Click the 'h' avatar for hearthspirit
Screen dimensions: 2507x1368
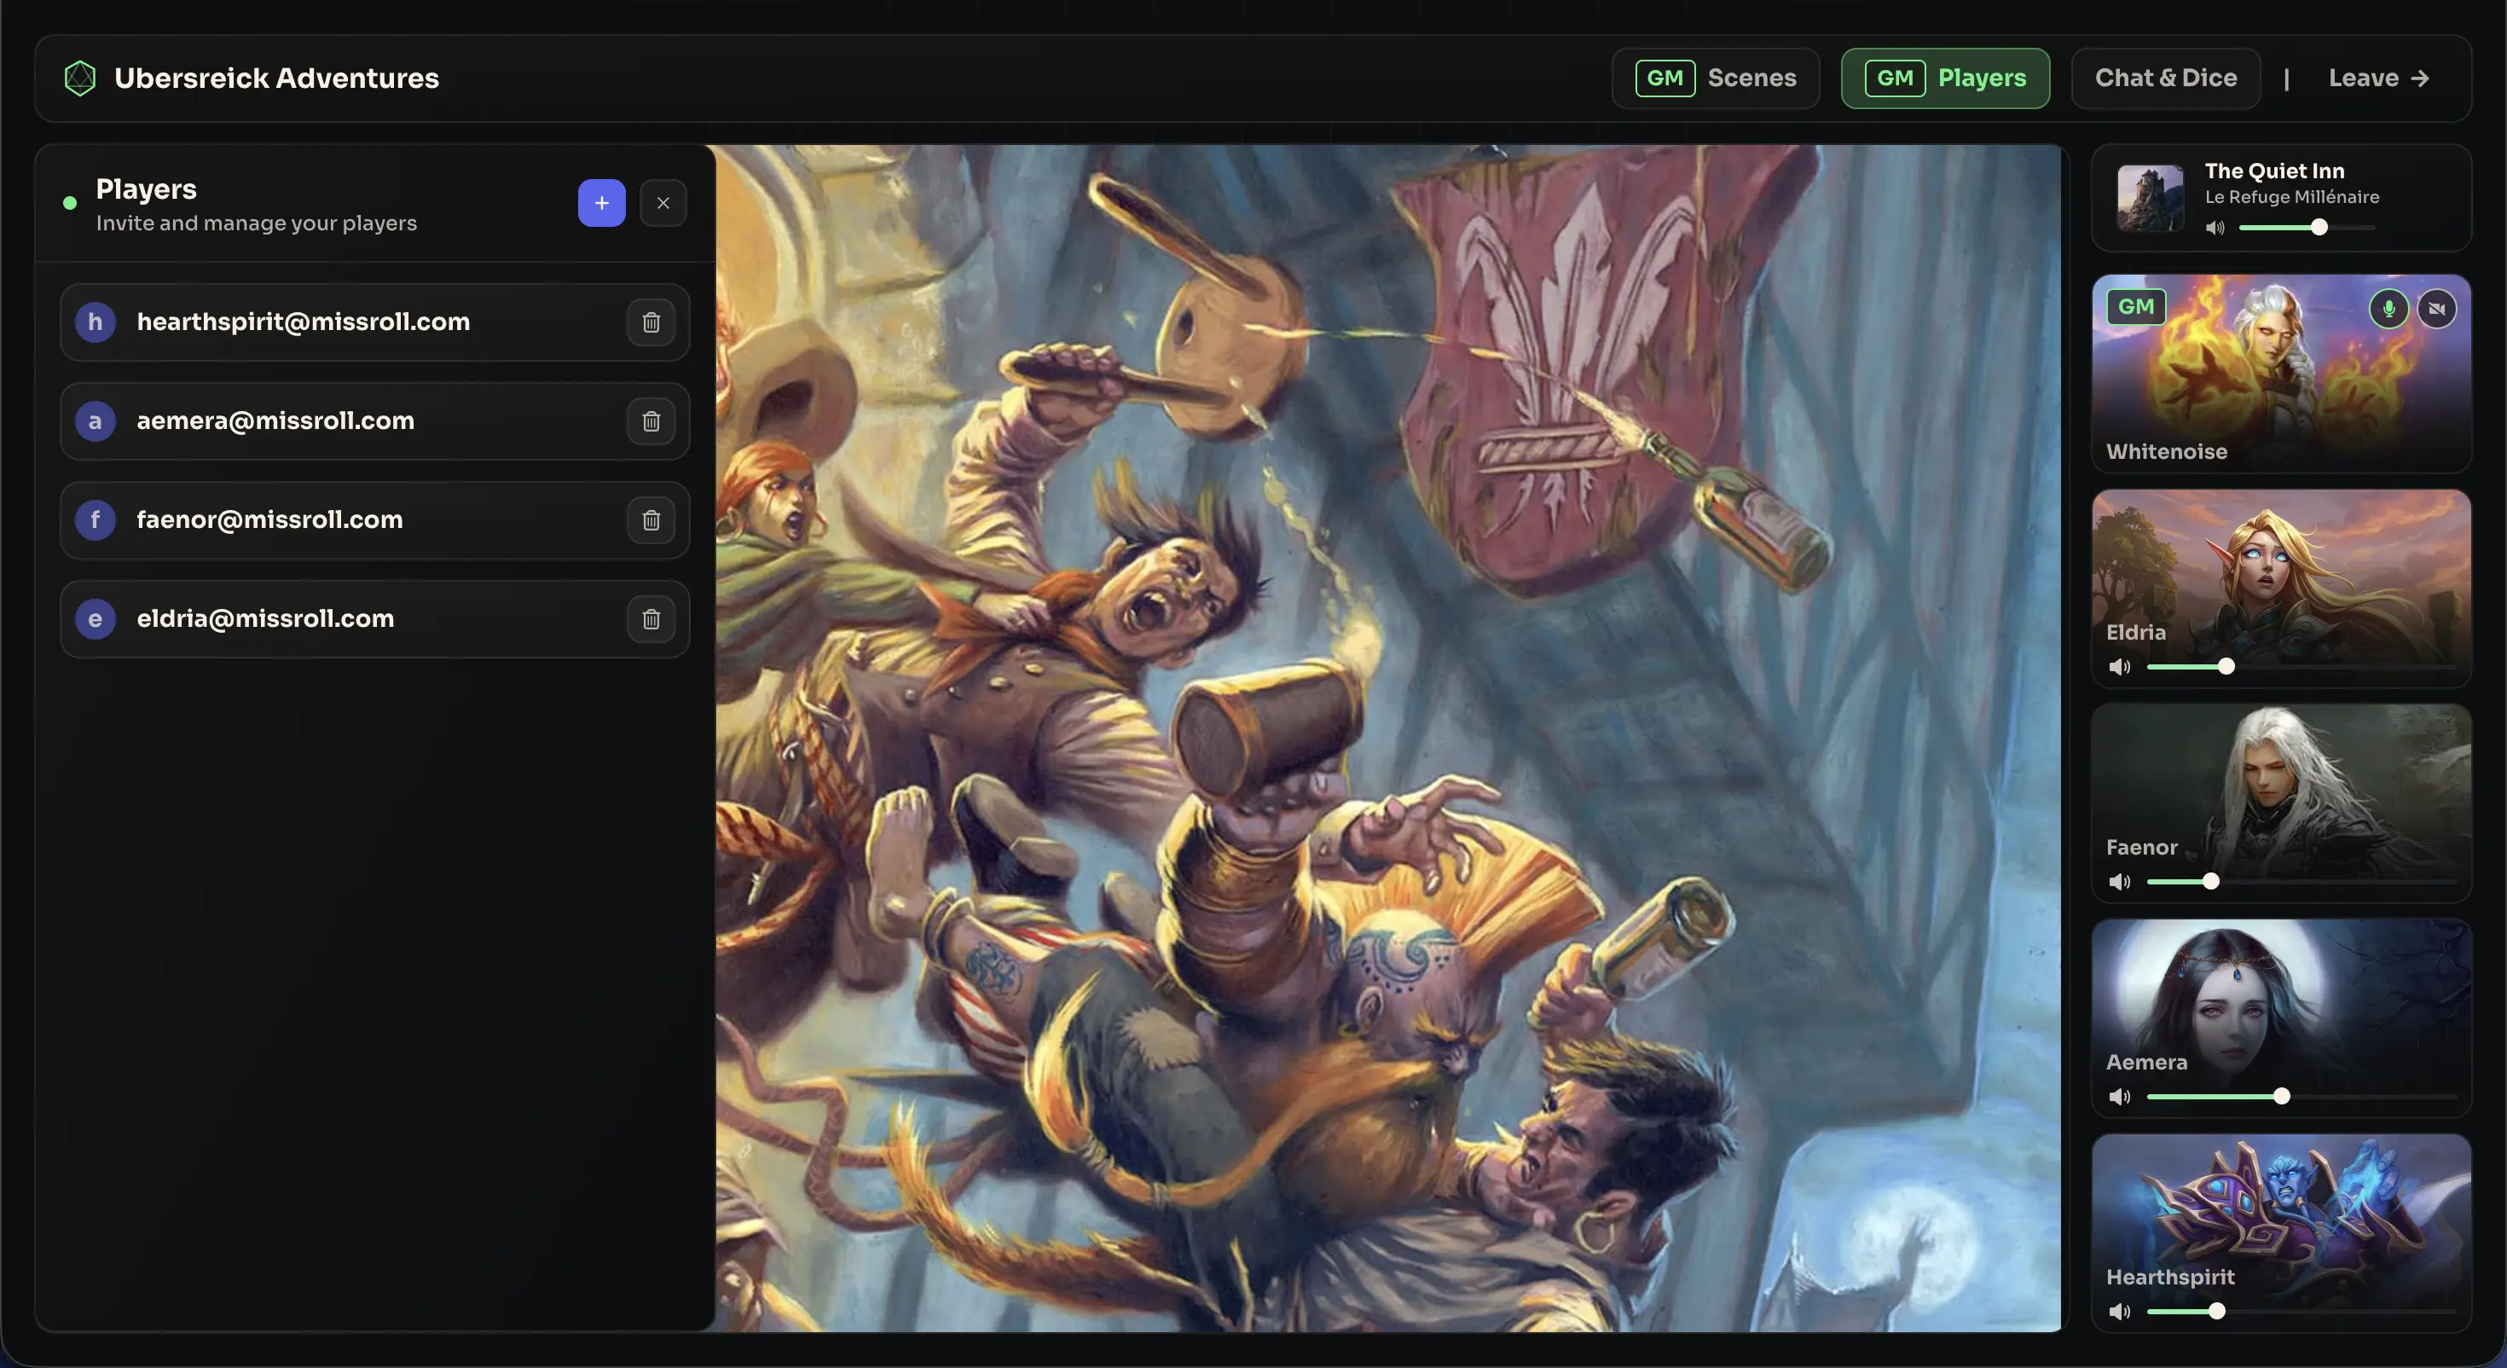tap(96, 322)
